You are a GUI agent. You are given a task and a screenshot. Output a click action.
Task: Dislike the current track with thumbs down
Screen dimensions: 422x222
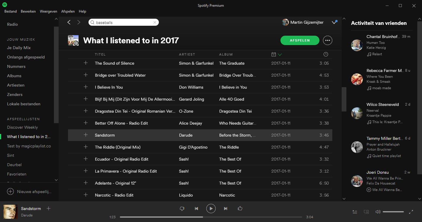182,209
